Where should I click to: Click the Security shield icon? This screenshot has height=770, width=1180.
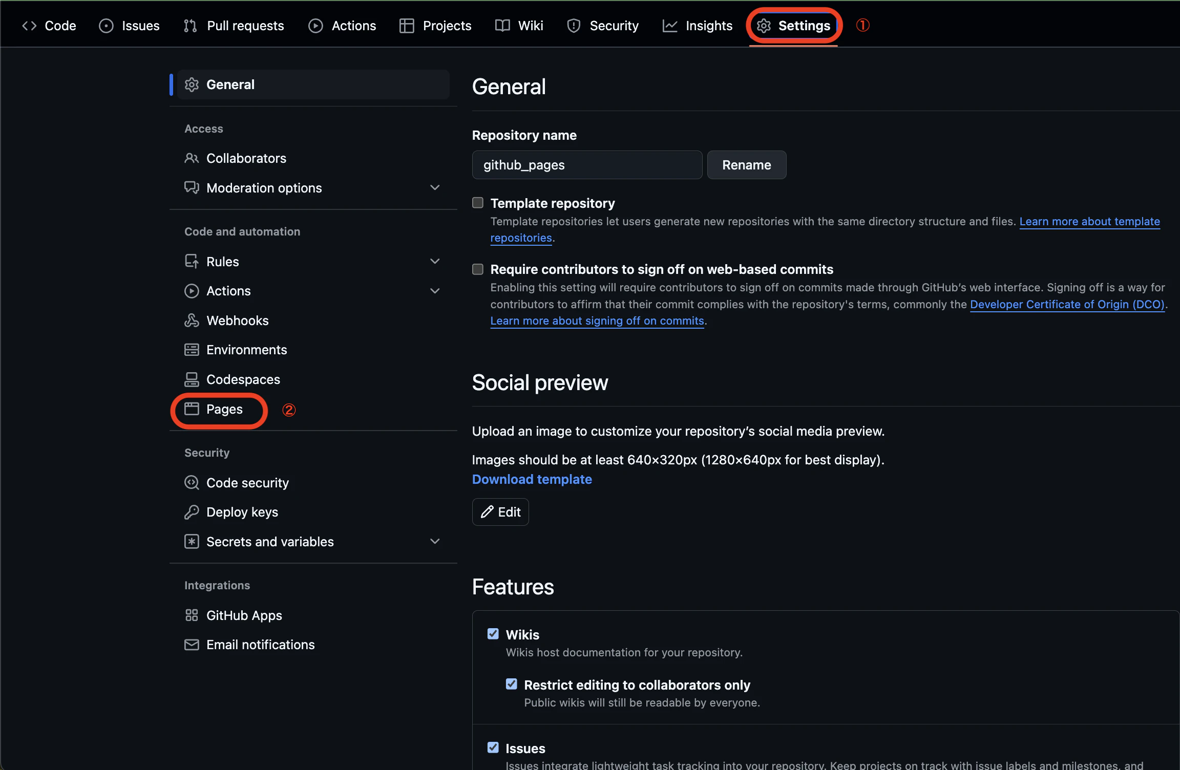click(x=574, y=26)
